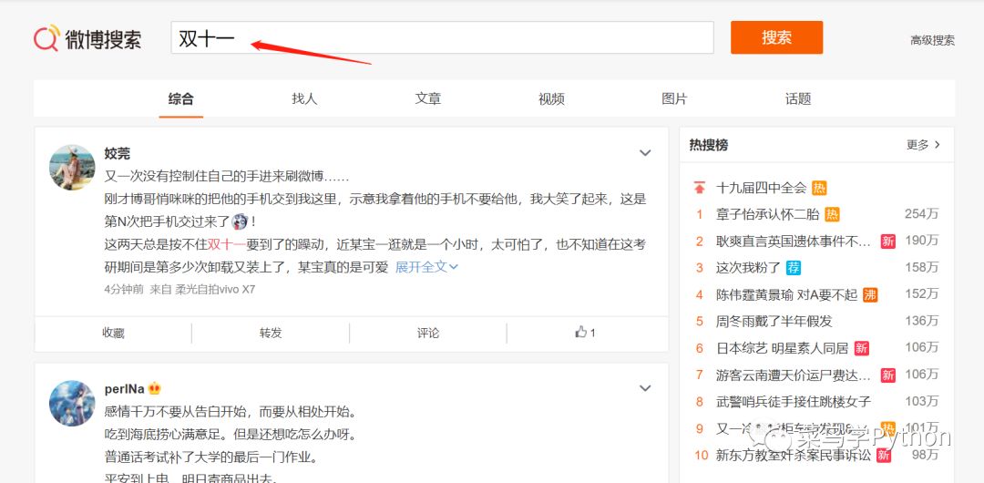Open avatar of user perINa

72,403
